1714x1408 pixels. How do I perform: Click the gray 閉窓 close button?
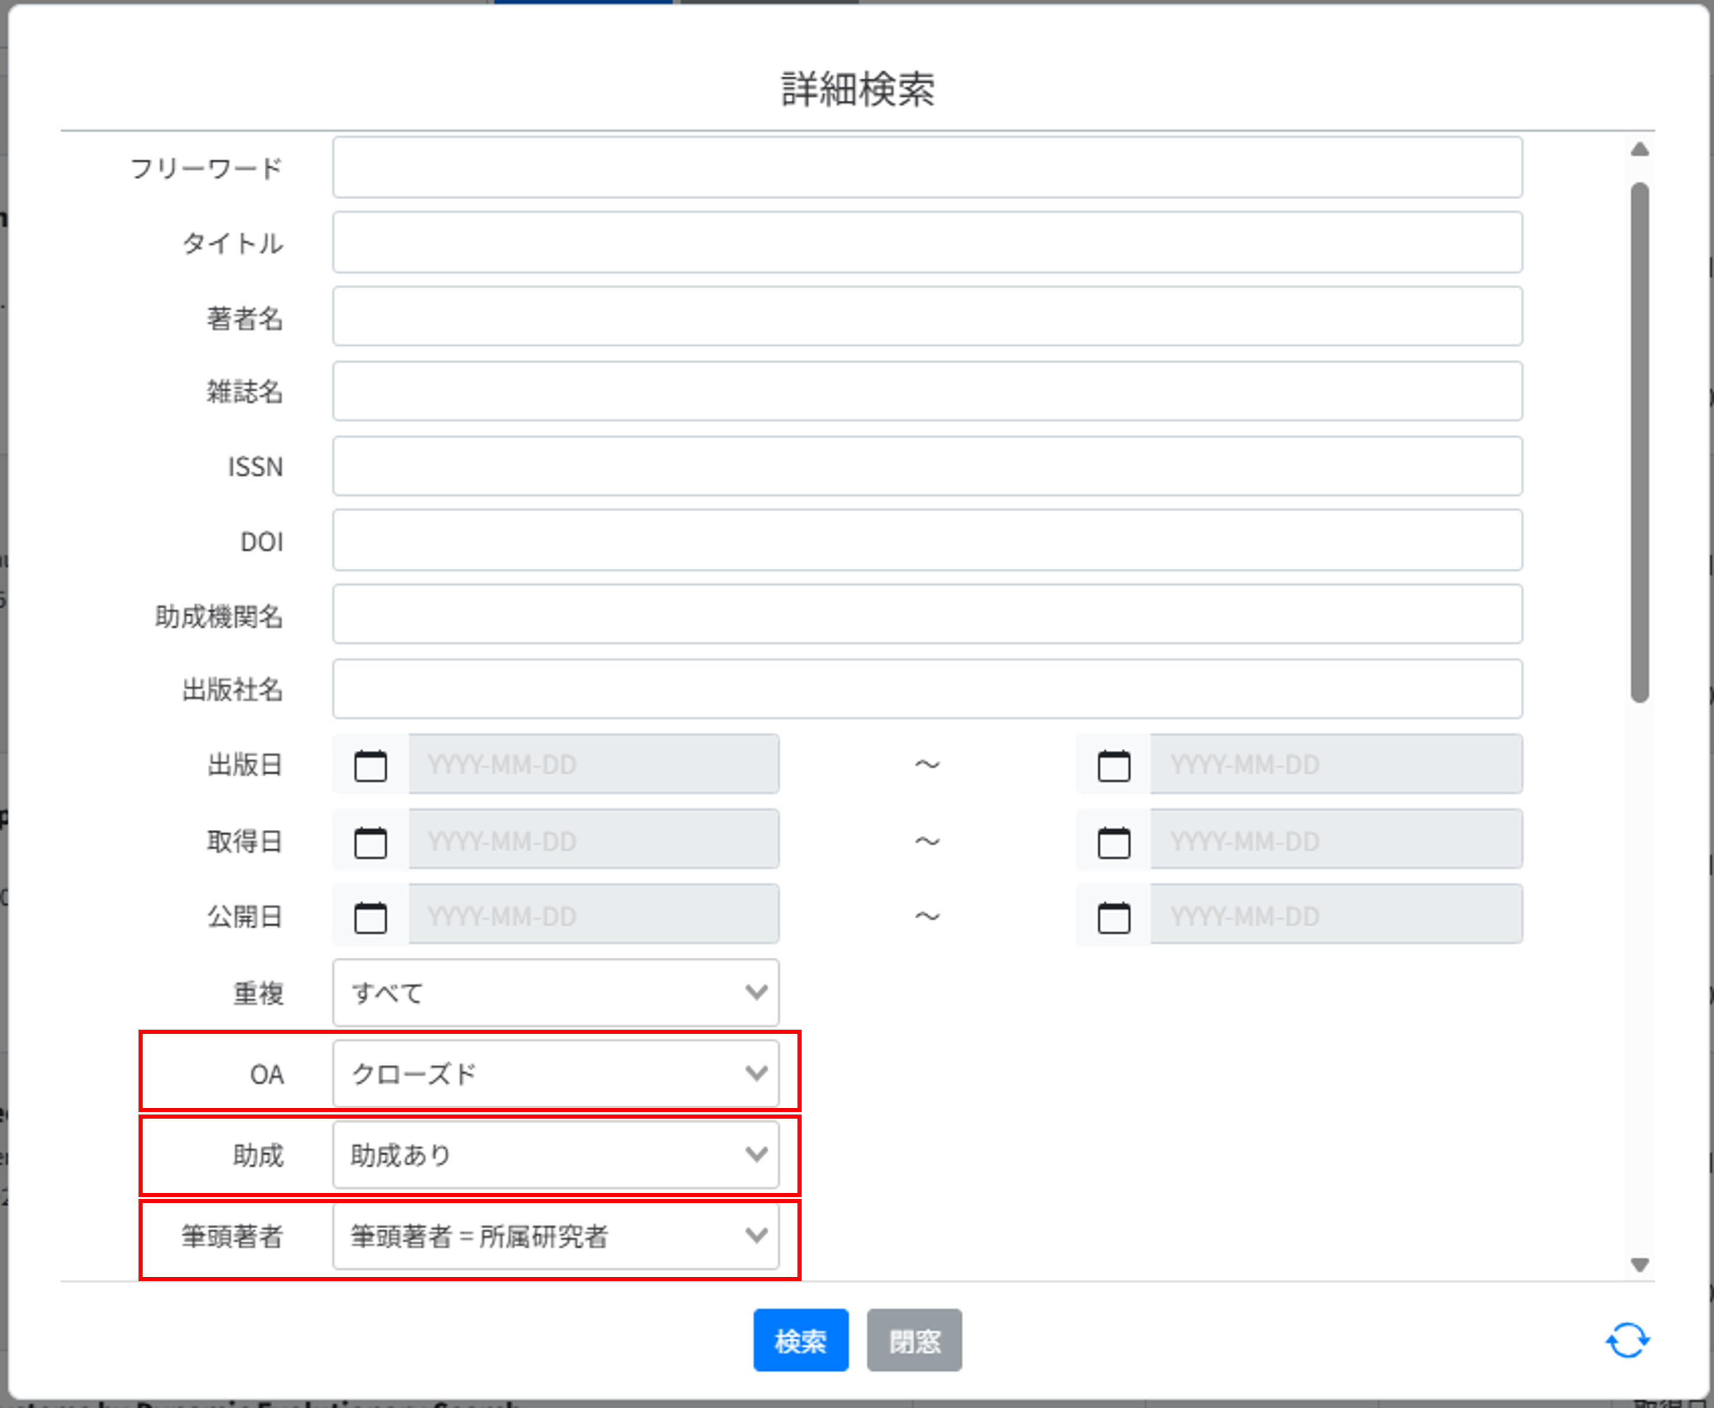(914, 1340)
